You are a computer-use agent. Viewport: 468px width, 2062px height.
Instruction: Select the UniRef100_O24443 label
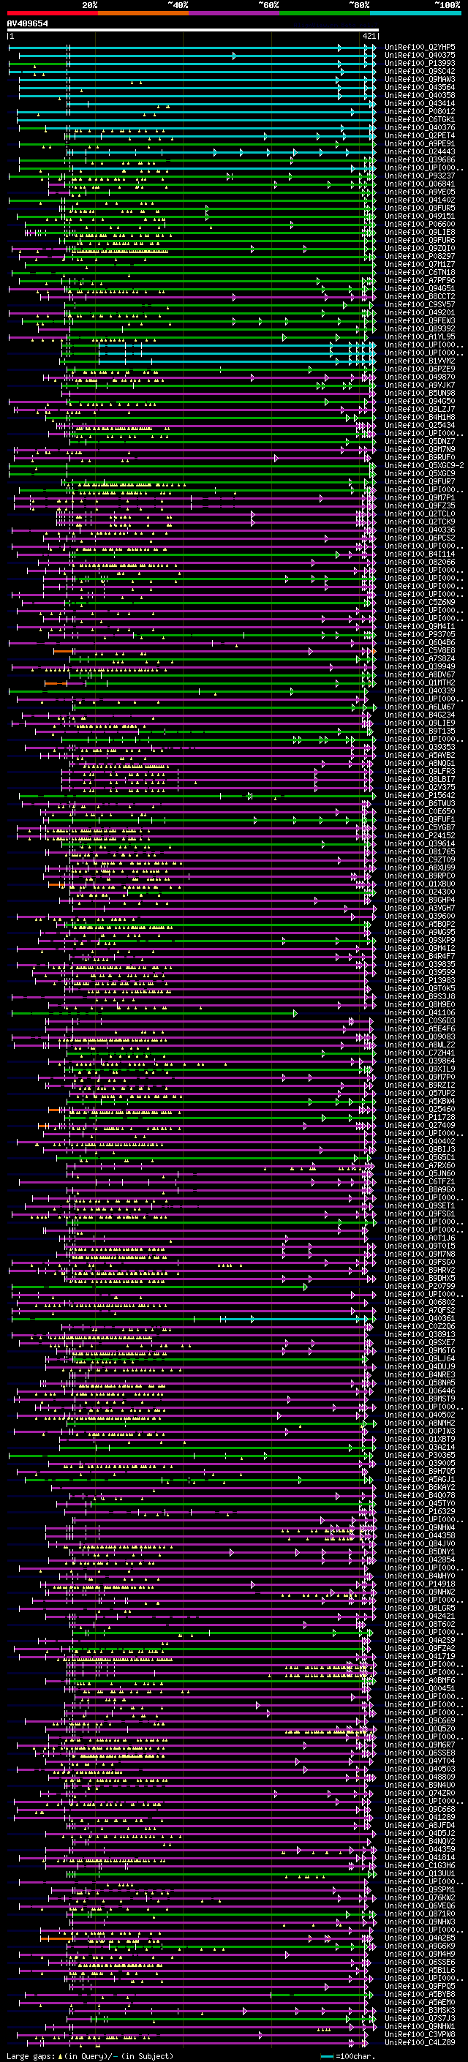[419, 151]
